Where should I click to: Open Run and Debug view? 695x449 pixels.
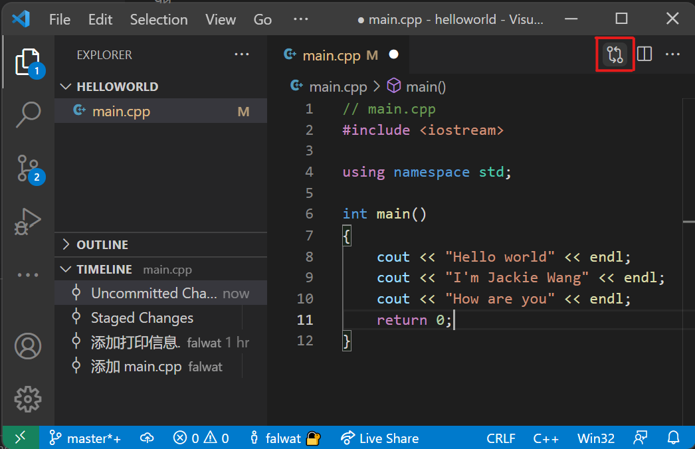click(x=28, y=222)
